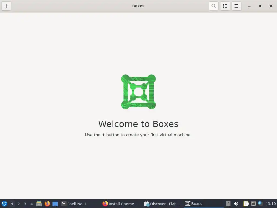
Task: Click the show desktop icon in the panel
Action: 55,204
